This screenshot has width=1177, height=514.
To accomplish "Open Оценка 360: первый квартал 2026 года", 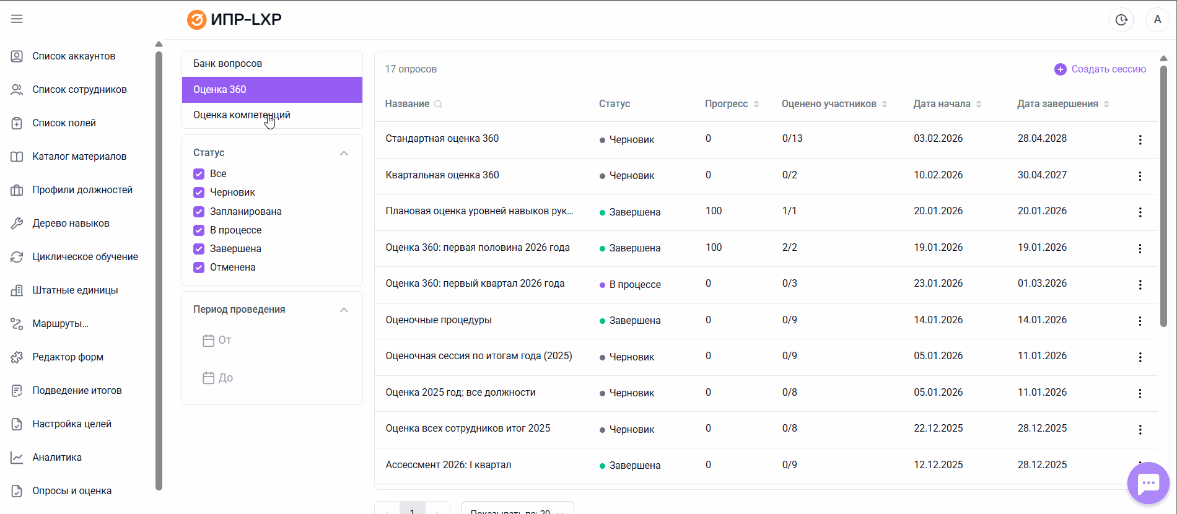I will click(x=475, y=284).
